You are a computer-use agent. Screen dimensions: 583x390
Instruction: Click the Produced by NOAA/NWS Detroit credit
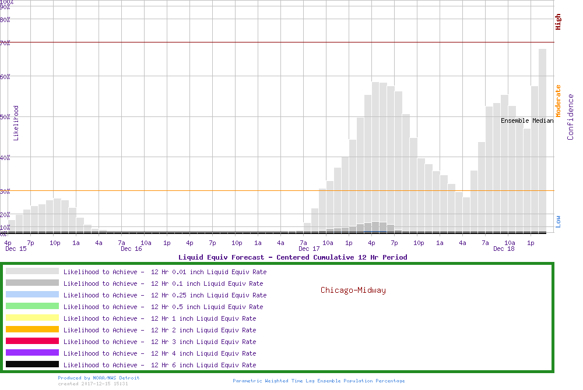coord(99,378)
